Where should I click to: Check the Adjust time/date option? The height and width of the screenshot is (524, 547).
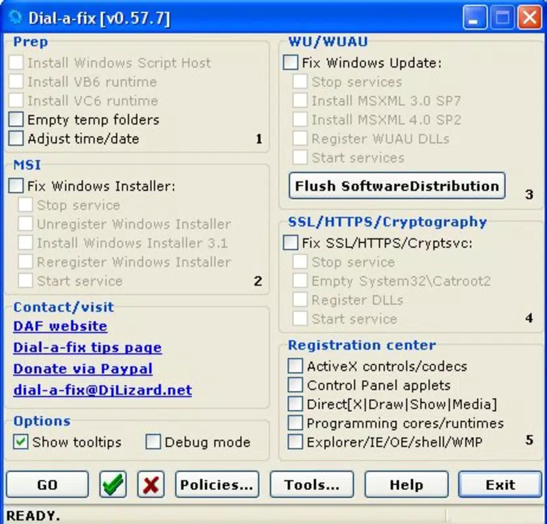(16, 138)
